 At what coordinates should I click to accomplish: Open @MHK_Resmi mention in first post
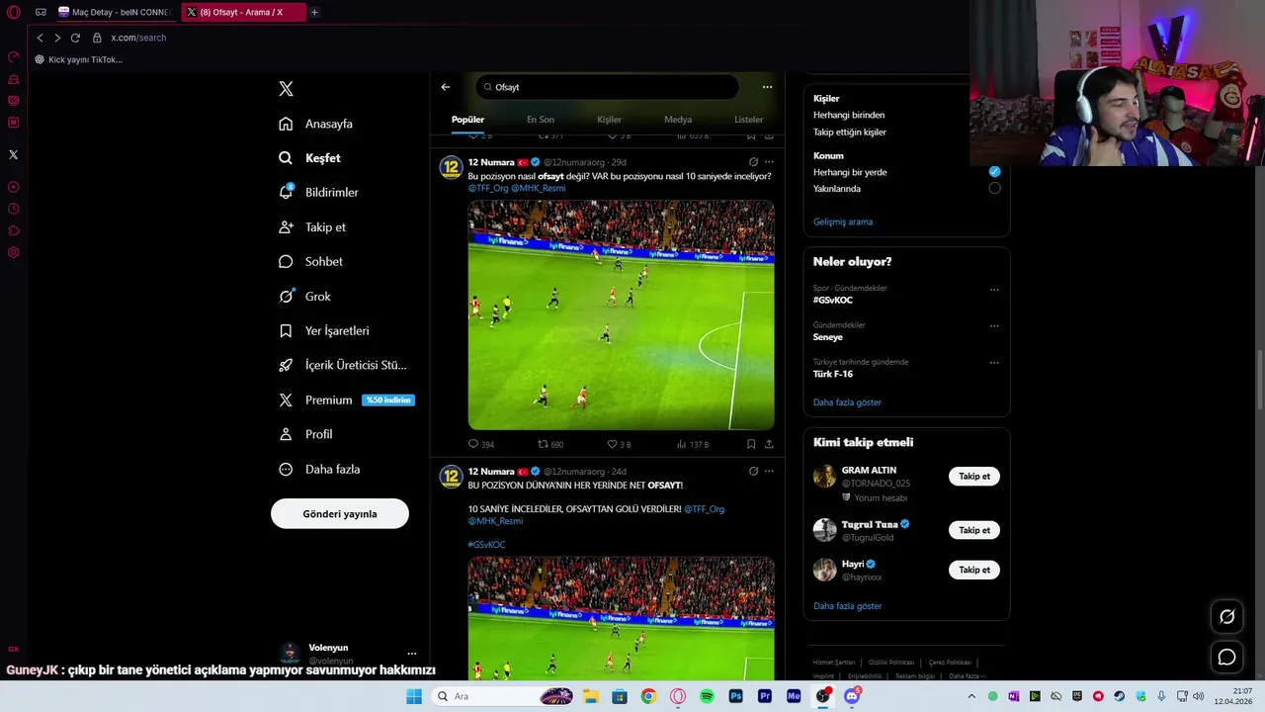pos(539,188)
